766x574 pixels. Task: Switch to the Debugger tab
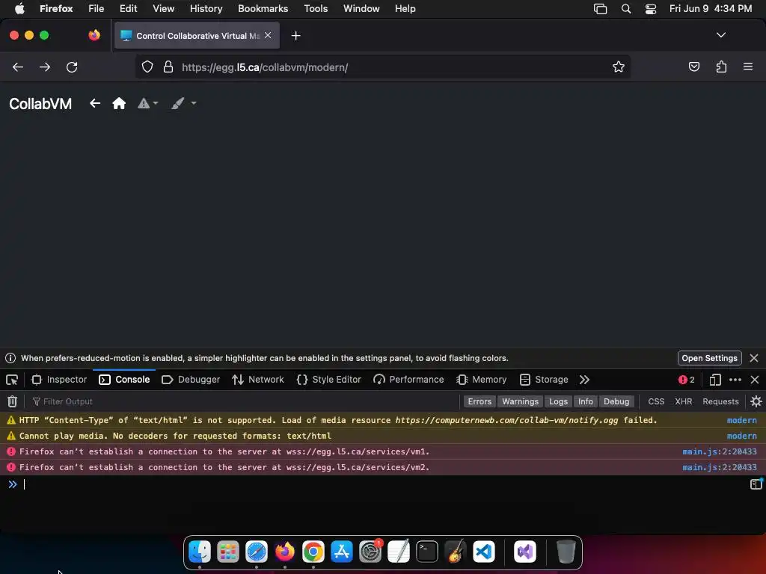pos(191,379)
